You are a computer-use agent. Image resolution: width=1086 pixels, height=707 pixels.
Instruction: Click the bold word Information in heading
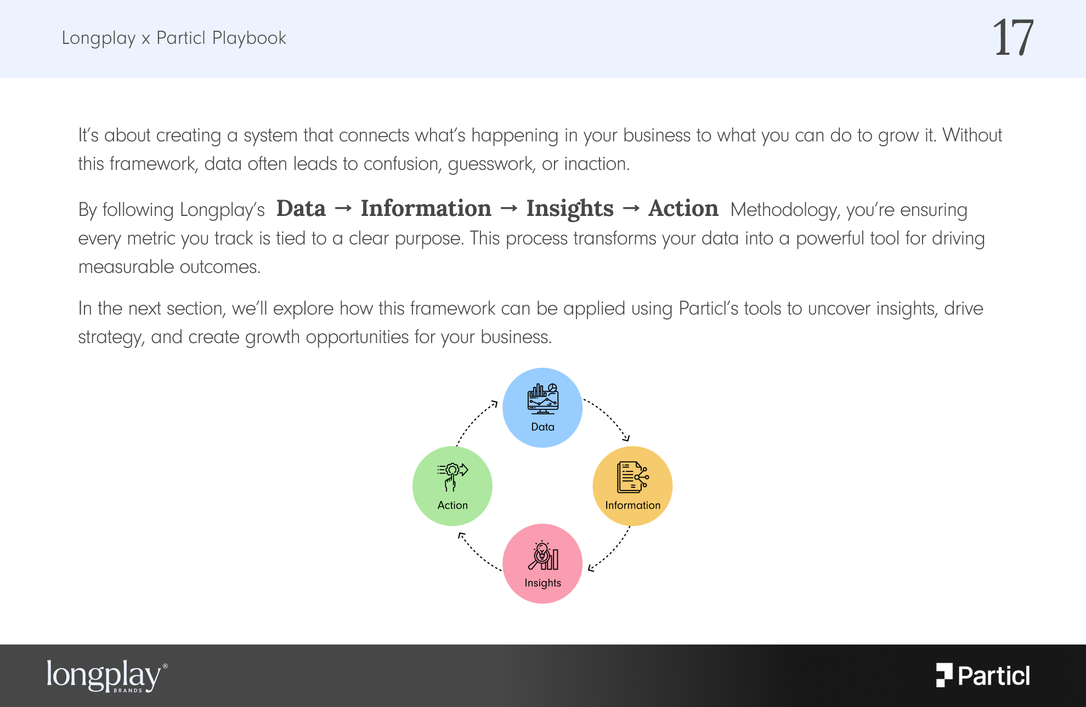pyautogui.click(x=426, y=208)
